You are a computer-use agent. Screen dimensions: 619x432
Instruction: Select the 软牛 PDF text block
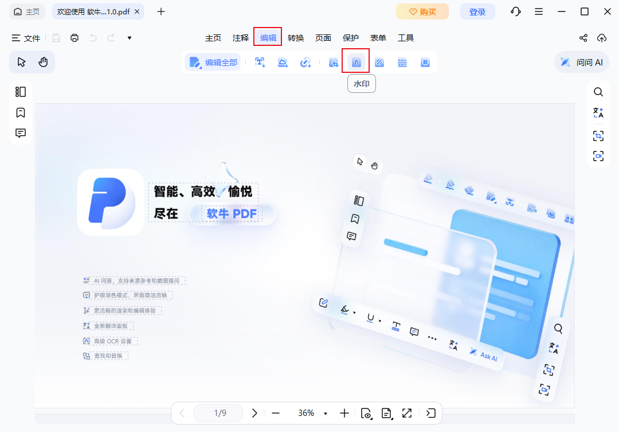pyautogui.click(x=232, y=214)
